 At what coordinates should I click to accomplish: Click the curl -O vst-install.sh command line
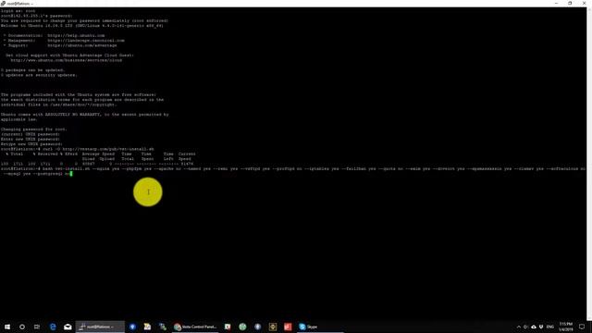coord(78,149)
